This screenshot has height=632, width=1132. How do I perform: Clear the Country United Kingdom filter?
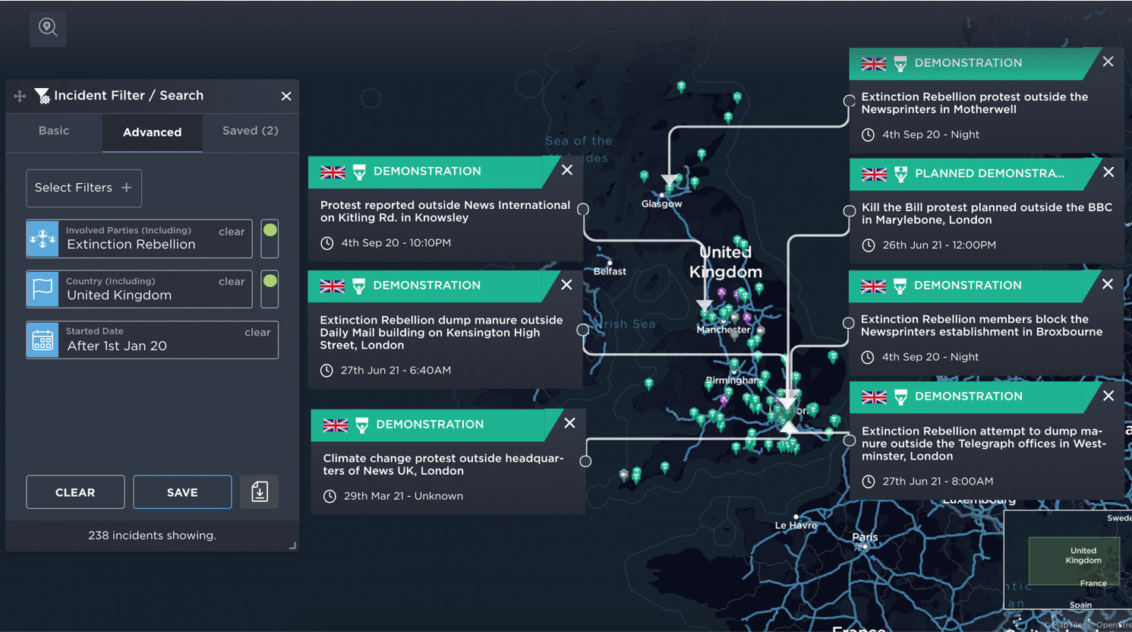click(232, 282)
